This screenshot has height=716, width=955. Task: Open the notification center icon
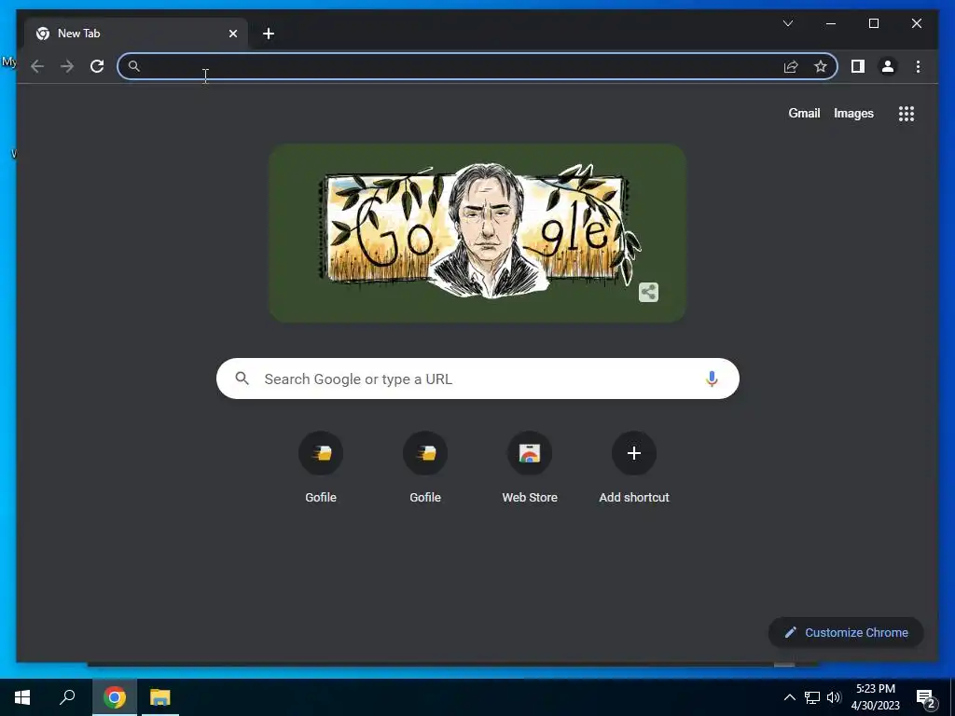(926, 698)
